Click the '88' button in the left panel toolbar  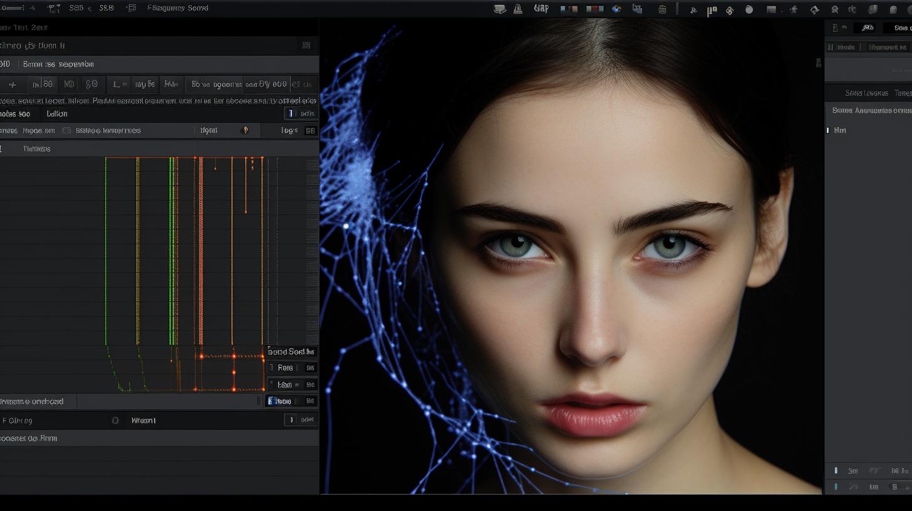click(44, 84)
